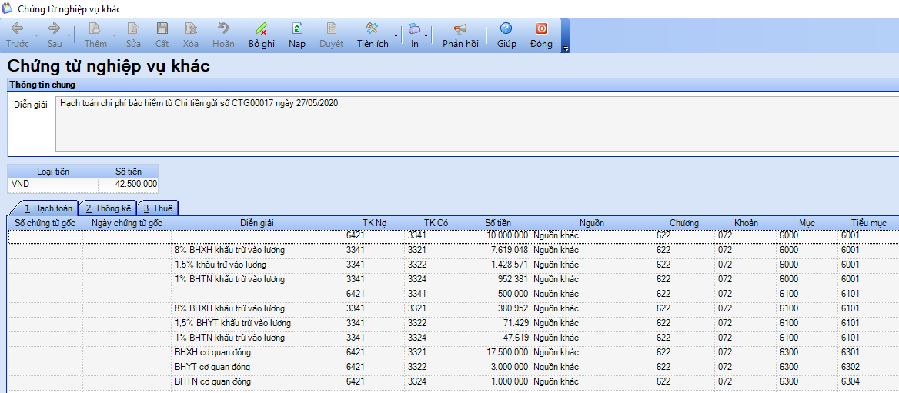Viewport: 899px width, 393px height.
Task: Click the Hoãn (undo) toolbar icon
Action: point(223,28)
